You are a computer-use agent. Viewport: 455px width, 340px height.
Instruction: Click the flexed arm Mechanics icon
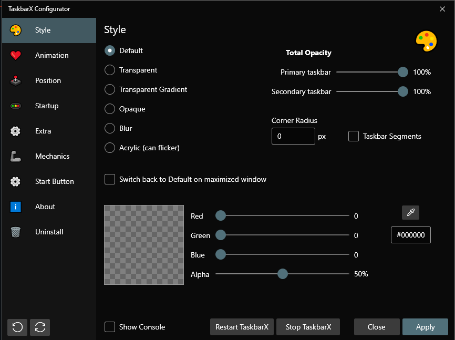tap(16, 156)
